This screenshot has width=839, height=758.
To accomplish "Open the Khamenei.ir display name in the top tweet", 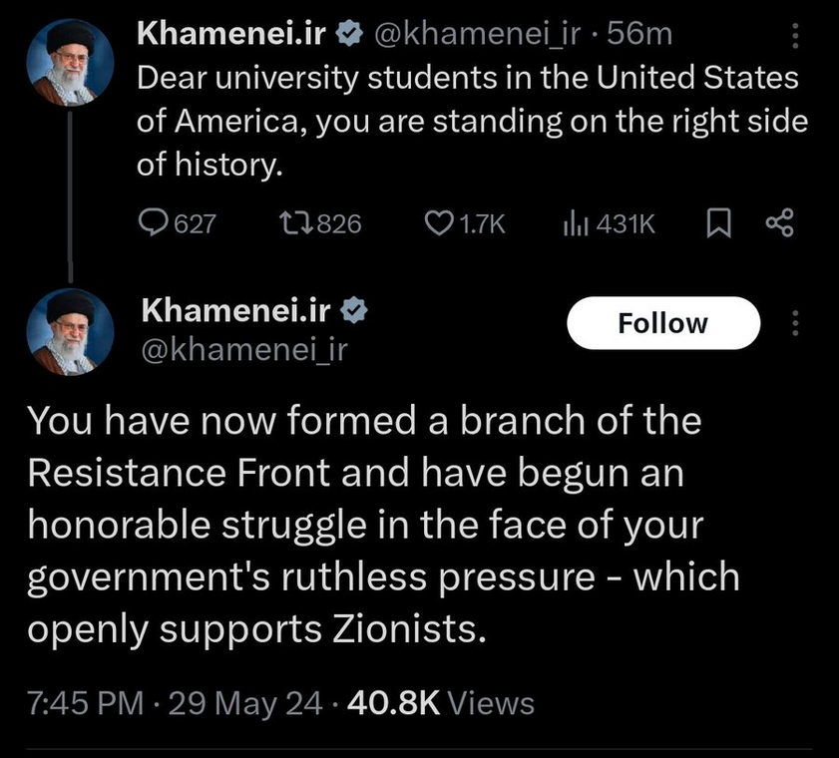I will pyautogui.click(x=233, y=33).
